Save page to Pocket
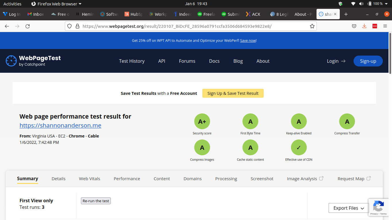The width and height of the screenshot is (392, 220). (x=354, y=26)
